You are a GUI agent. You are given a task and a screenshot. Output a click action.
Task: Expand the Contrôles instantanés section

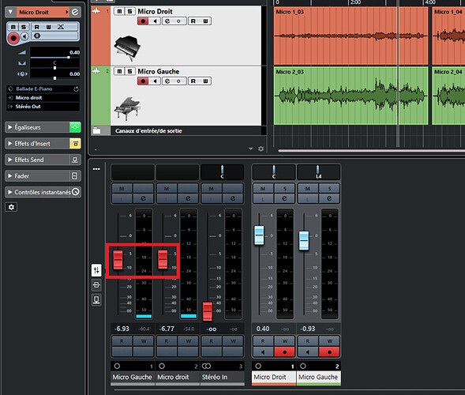(10, 192)
